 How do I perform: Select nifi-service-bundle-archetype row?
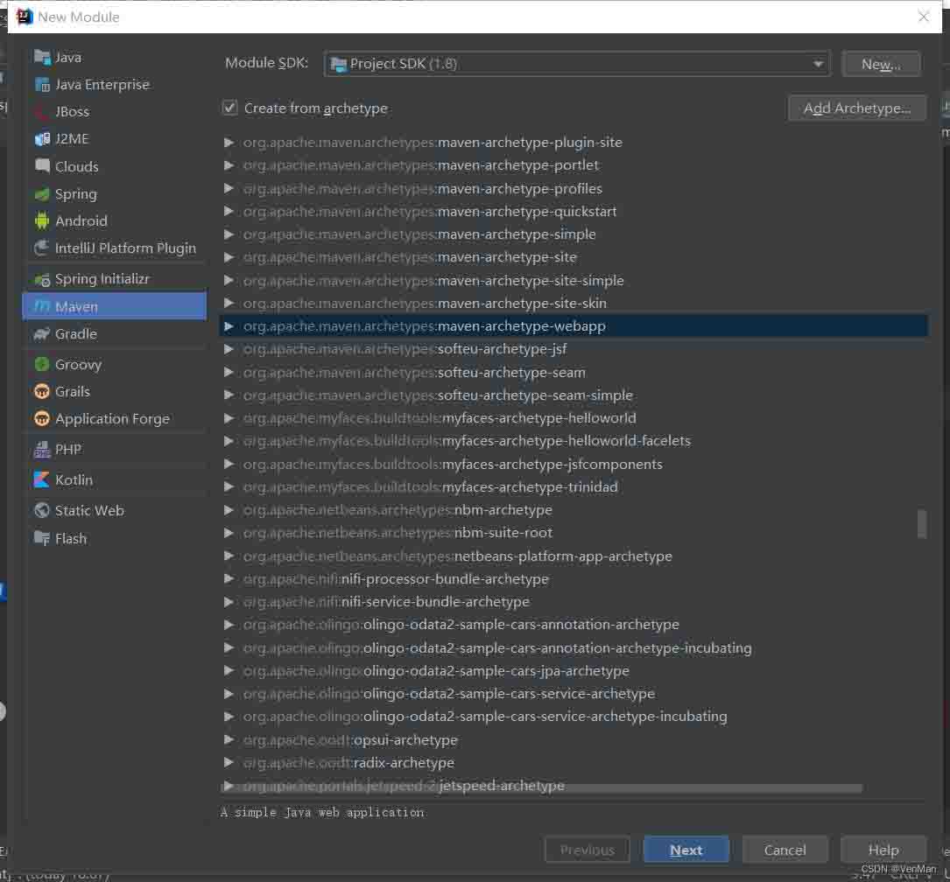(574, 602)
